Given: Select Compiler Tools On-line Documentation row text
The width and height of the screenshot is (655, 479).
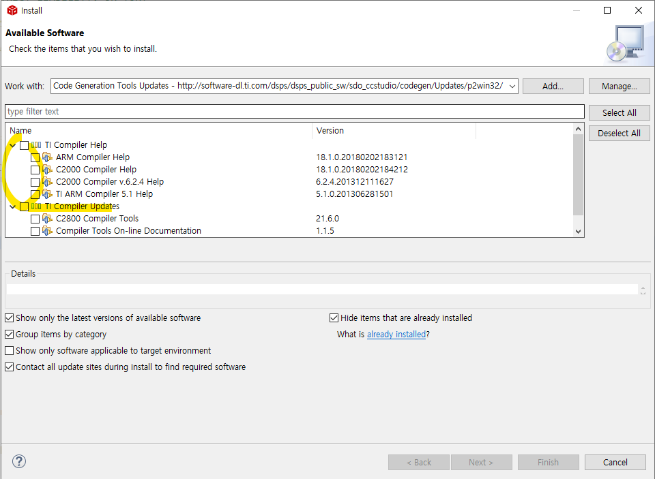Looking at the screenshot, I should pos(128,231).
